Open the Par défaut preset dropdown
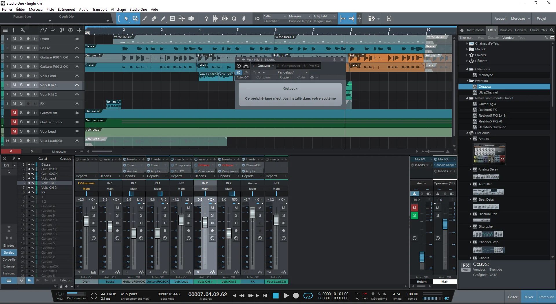The image size is (556, 304). (x=292, y=72)
